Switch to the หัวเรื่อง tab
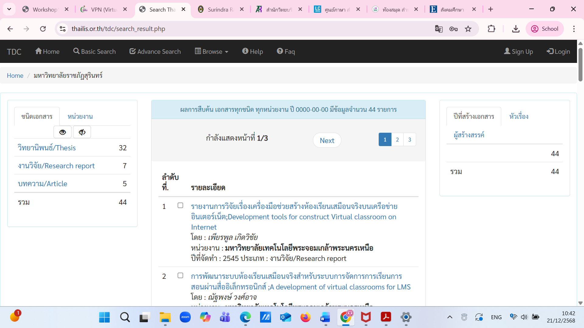The width and height of the screenshot is (584, 328). [519, 117]
